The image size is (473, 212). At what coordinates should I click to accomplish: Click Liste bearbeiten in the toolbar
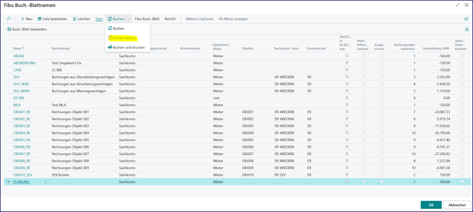click(x=52, y=18)
